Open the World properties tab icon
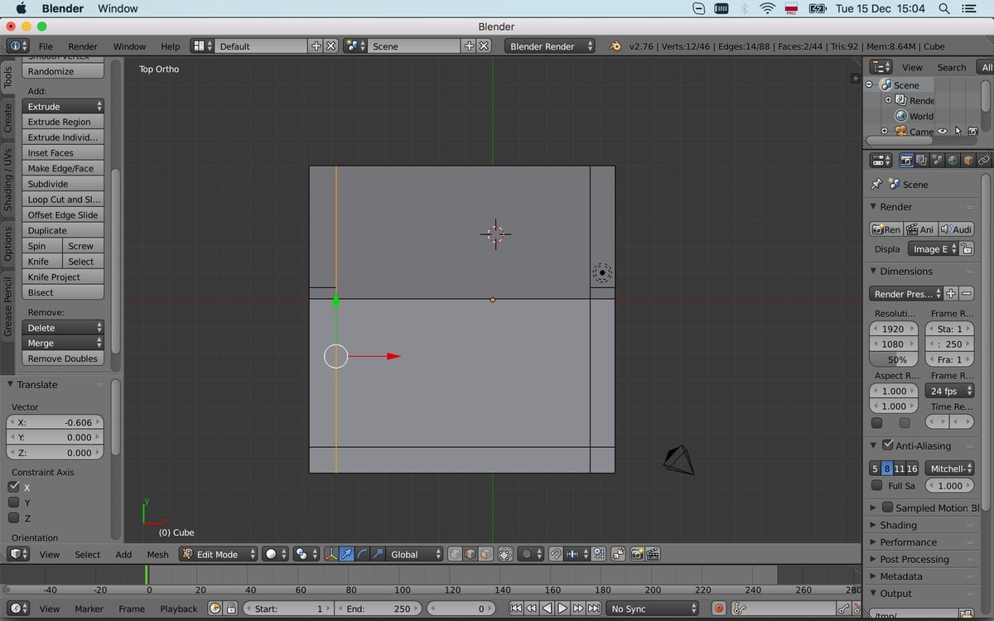The height and width of the screenshot is (621, 994). (x=953, y=160)
